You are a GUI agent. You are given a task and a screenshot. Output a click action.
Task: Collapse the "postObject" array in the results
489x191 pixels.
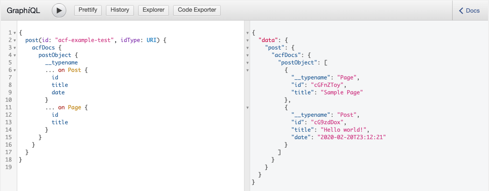coord(248,63)
